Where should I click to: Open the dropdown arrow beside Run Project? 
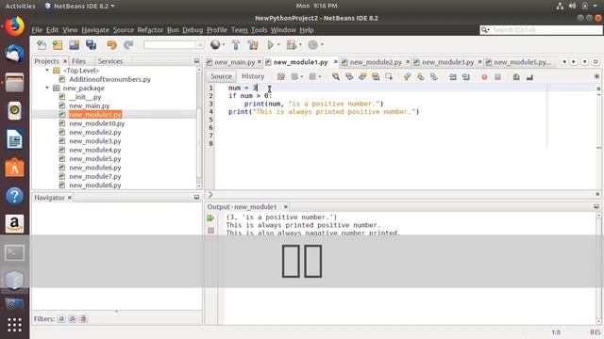point(278,45)
